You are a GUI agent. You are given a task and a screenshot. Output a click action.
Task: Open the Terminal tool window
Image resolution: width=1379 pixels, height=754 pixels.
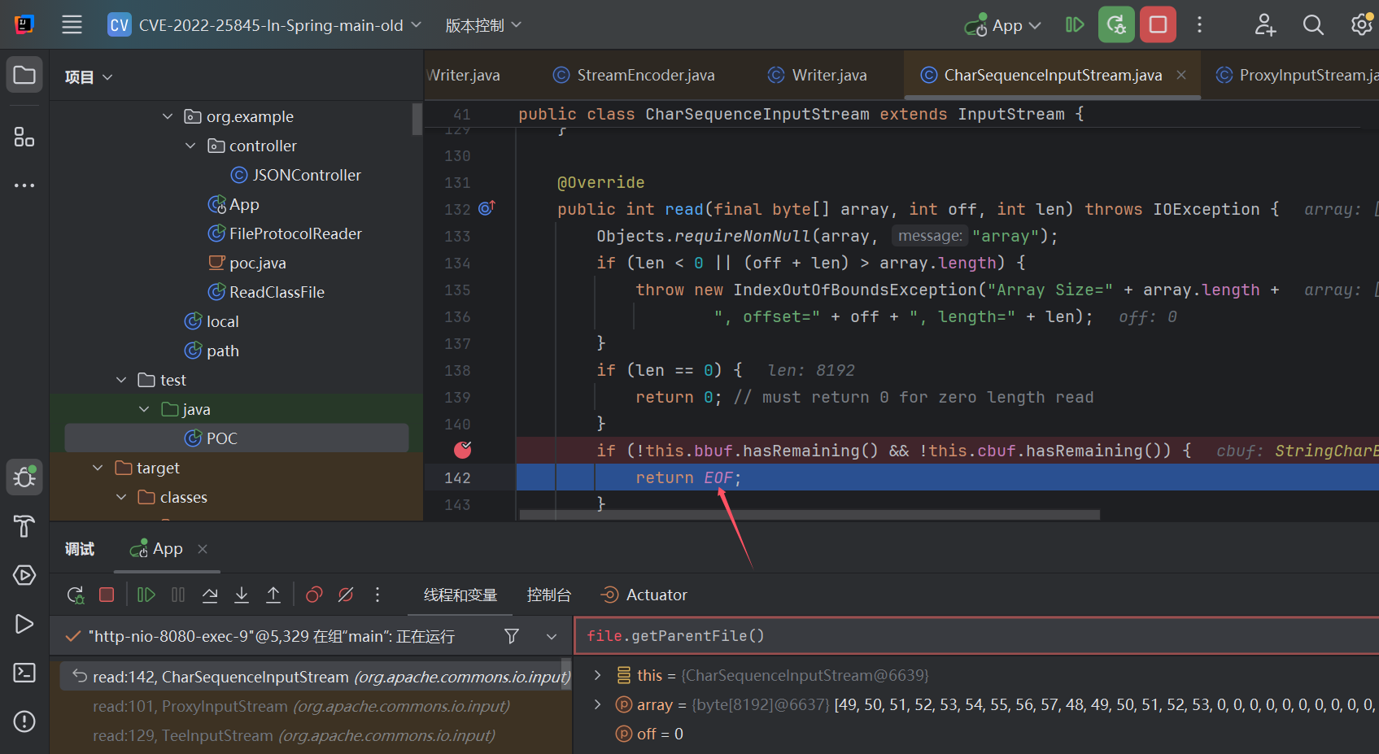coord(24,673)
